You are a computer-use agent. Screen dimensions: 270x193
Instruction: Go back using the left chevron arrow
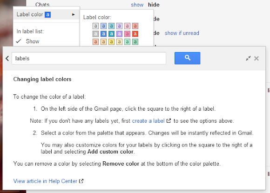pos(7,59)
